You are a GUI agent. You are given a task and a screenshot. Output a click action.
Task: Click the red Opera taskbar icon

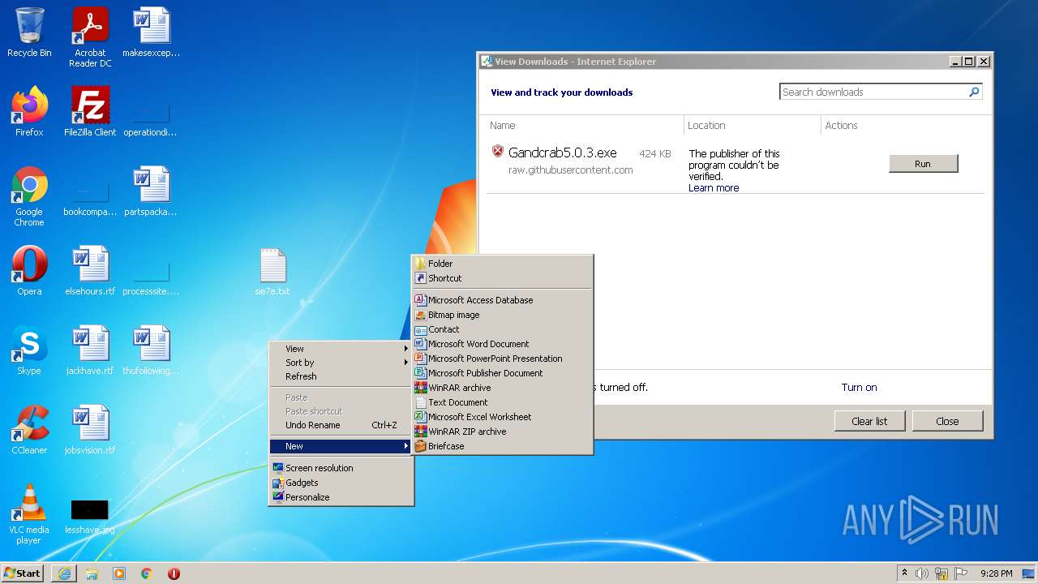(x=174, y=573)
